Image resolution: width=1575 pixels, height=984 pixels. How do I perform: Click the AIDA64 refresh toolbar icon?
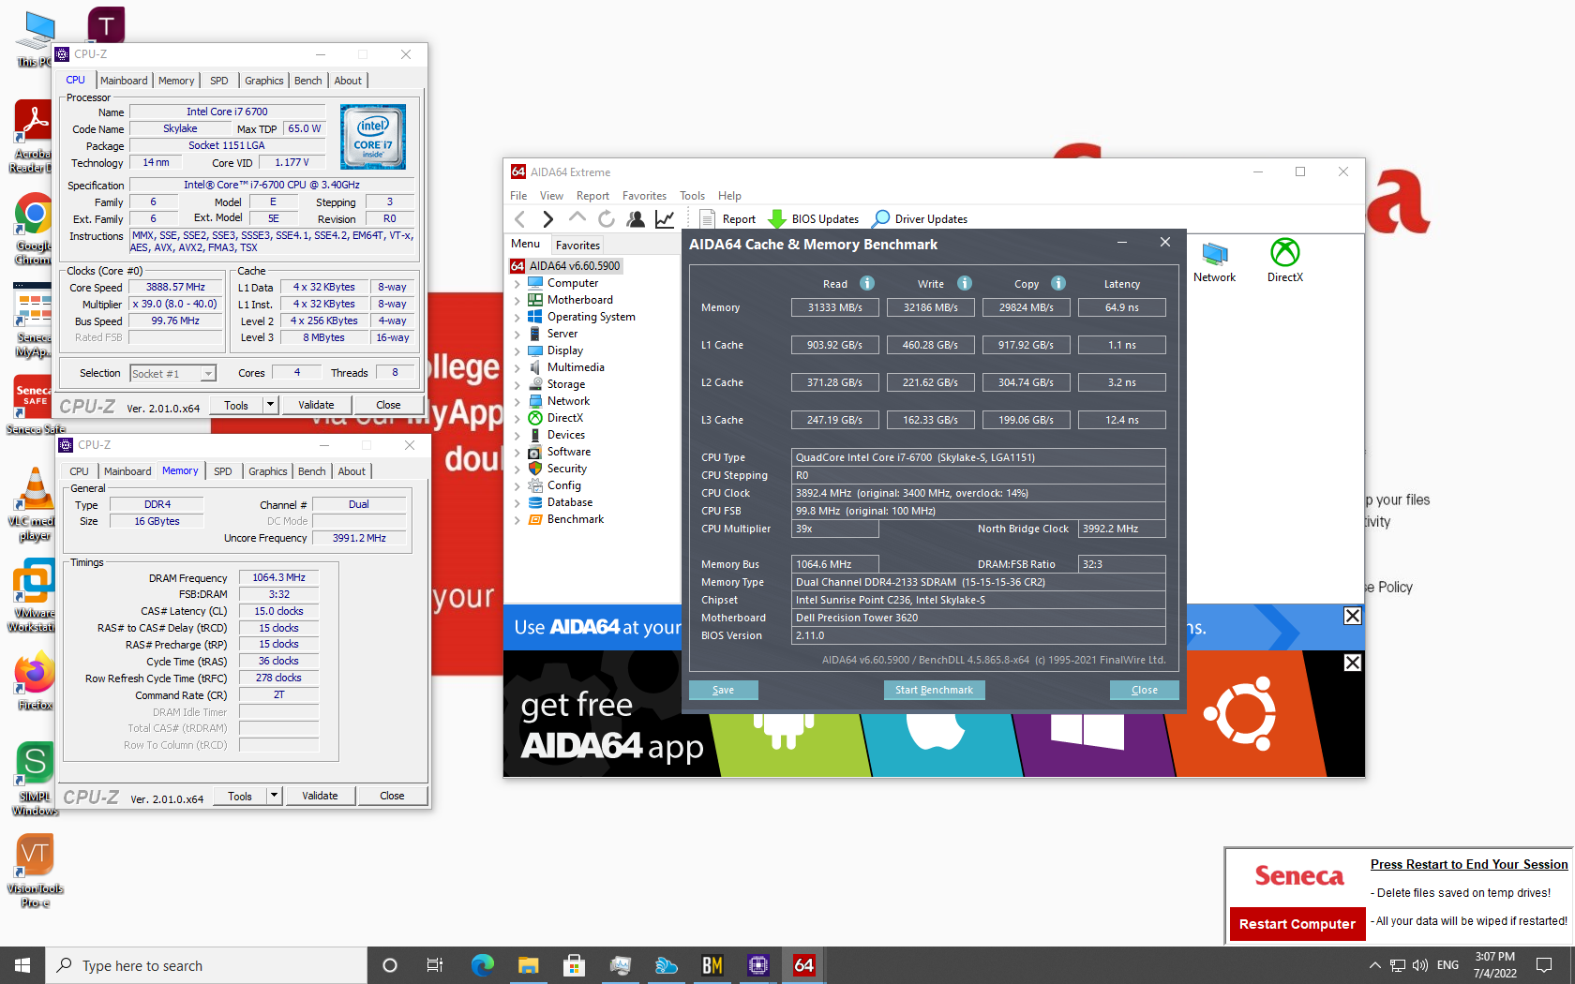(x=607, y=219)
